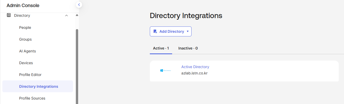Open the Devices page

pos(26,63)
